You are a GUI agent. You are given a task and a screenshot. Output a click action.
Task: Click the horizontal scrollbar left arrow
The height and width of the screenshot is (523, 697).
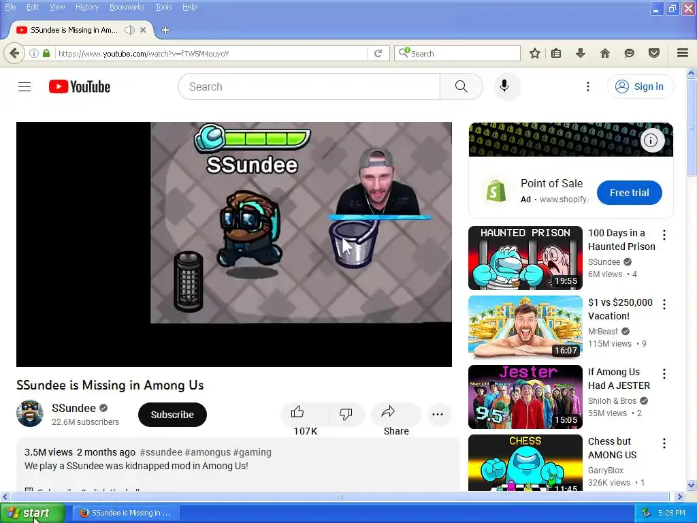click(x=5, y=496)
